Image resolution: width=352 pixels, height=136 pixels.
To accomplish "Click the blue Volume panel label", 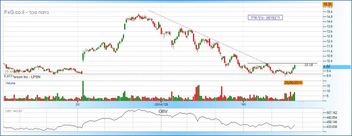I will (10, 83).
